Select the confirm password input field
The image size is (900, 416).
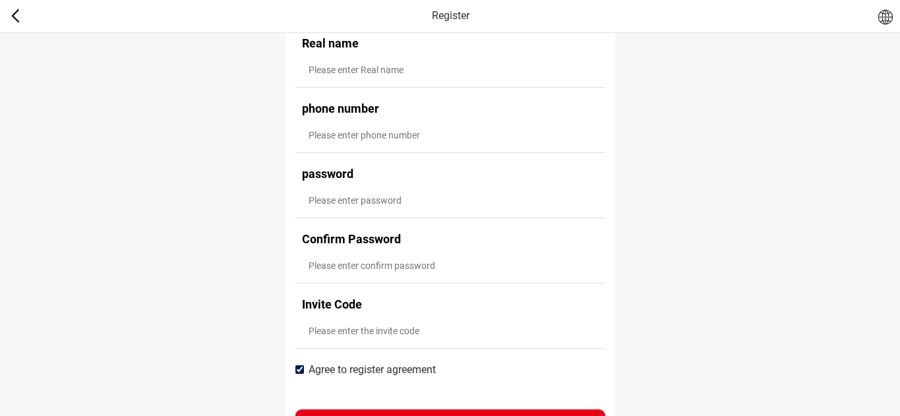(x=450, y=266)
